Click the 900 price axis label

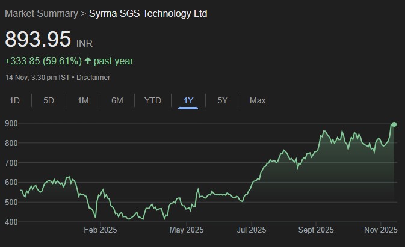(x=11, y=123)
